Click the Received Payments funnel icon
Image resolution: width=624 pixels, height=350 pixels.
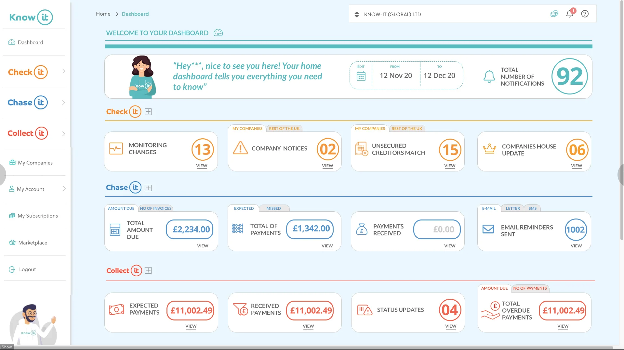coord(241,309)
